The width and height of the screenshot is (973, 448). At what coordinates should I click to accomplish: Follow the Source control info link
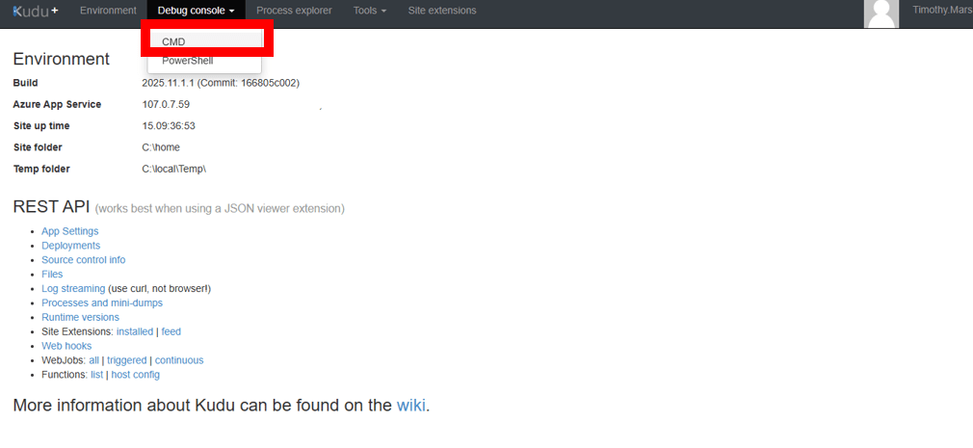pos(83,260)
